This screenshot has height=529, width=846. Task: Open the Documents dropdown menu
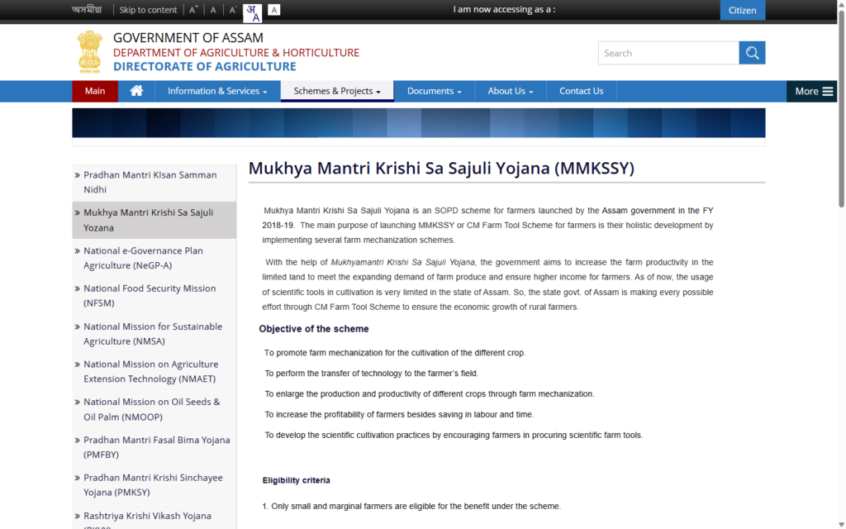[434, 91]
